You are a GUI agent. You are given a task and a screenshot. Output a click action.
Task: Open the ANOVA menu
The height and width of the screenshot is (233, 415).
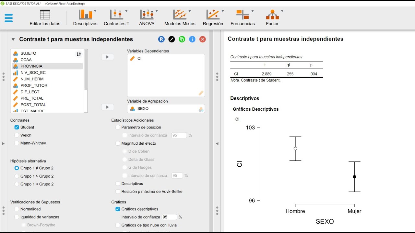point(147,18)
